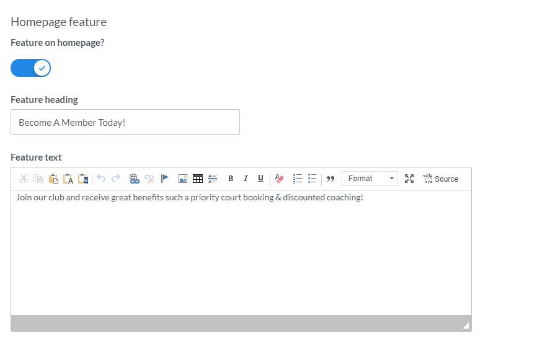Click the Paste icon in editor toolbar

pyautogui.click(x=53, y=179)
